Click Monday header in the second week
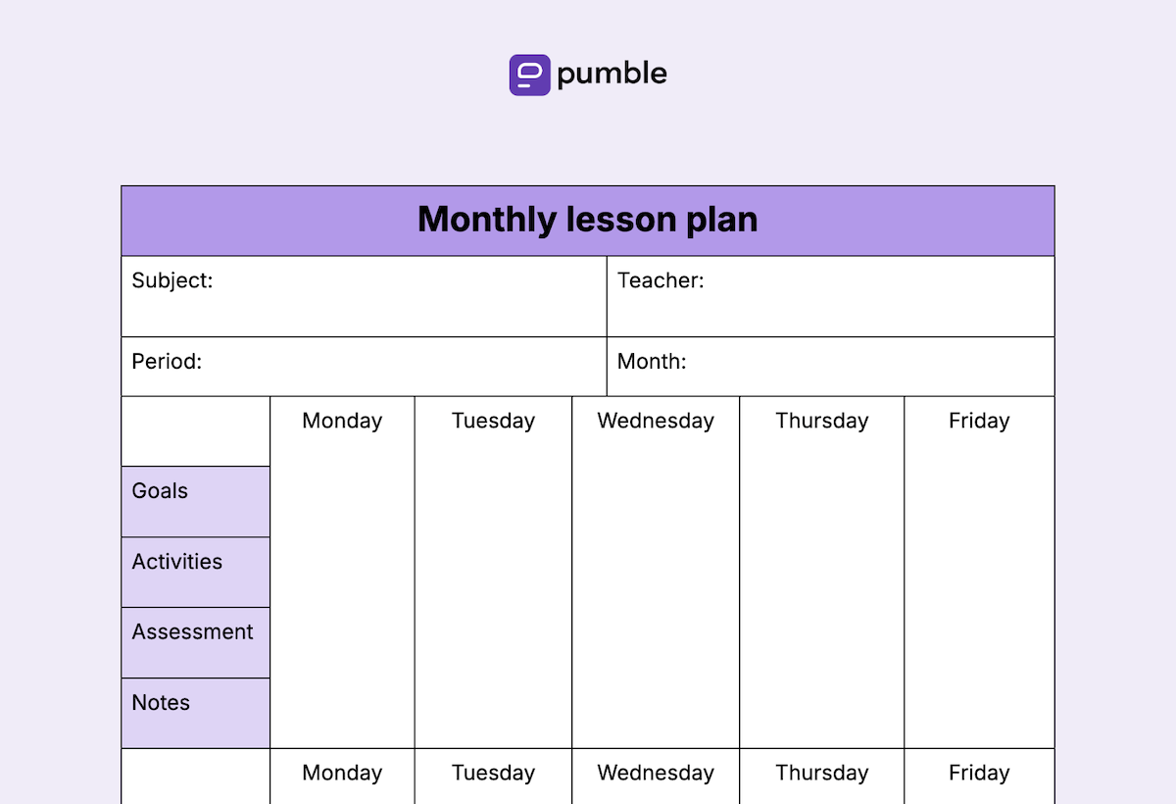This screenshot has width=1176, height=804. [342, 773]
